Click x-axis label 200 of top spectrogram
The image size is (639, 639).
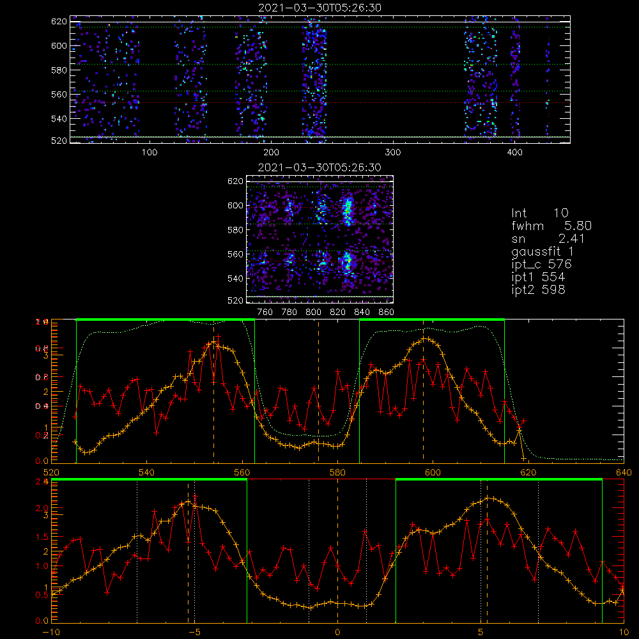pyautogui.click(x=271, y=153)
